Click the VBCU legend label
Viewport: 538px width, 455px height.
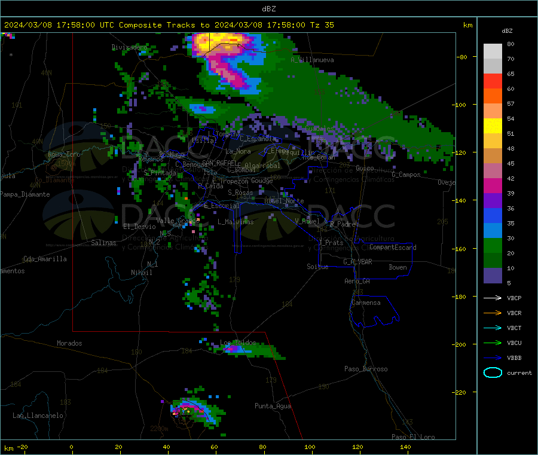pyautogui.click(x=514, y=343)
